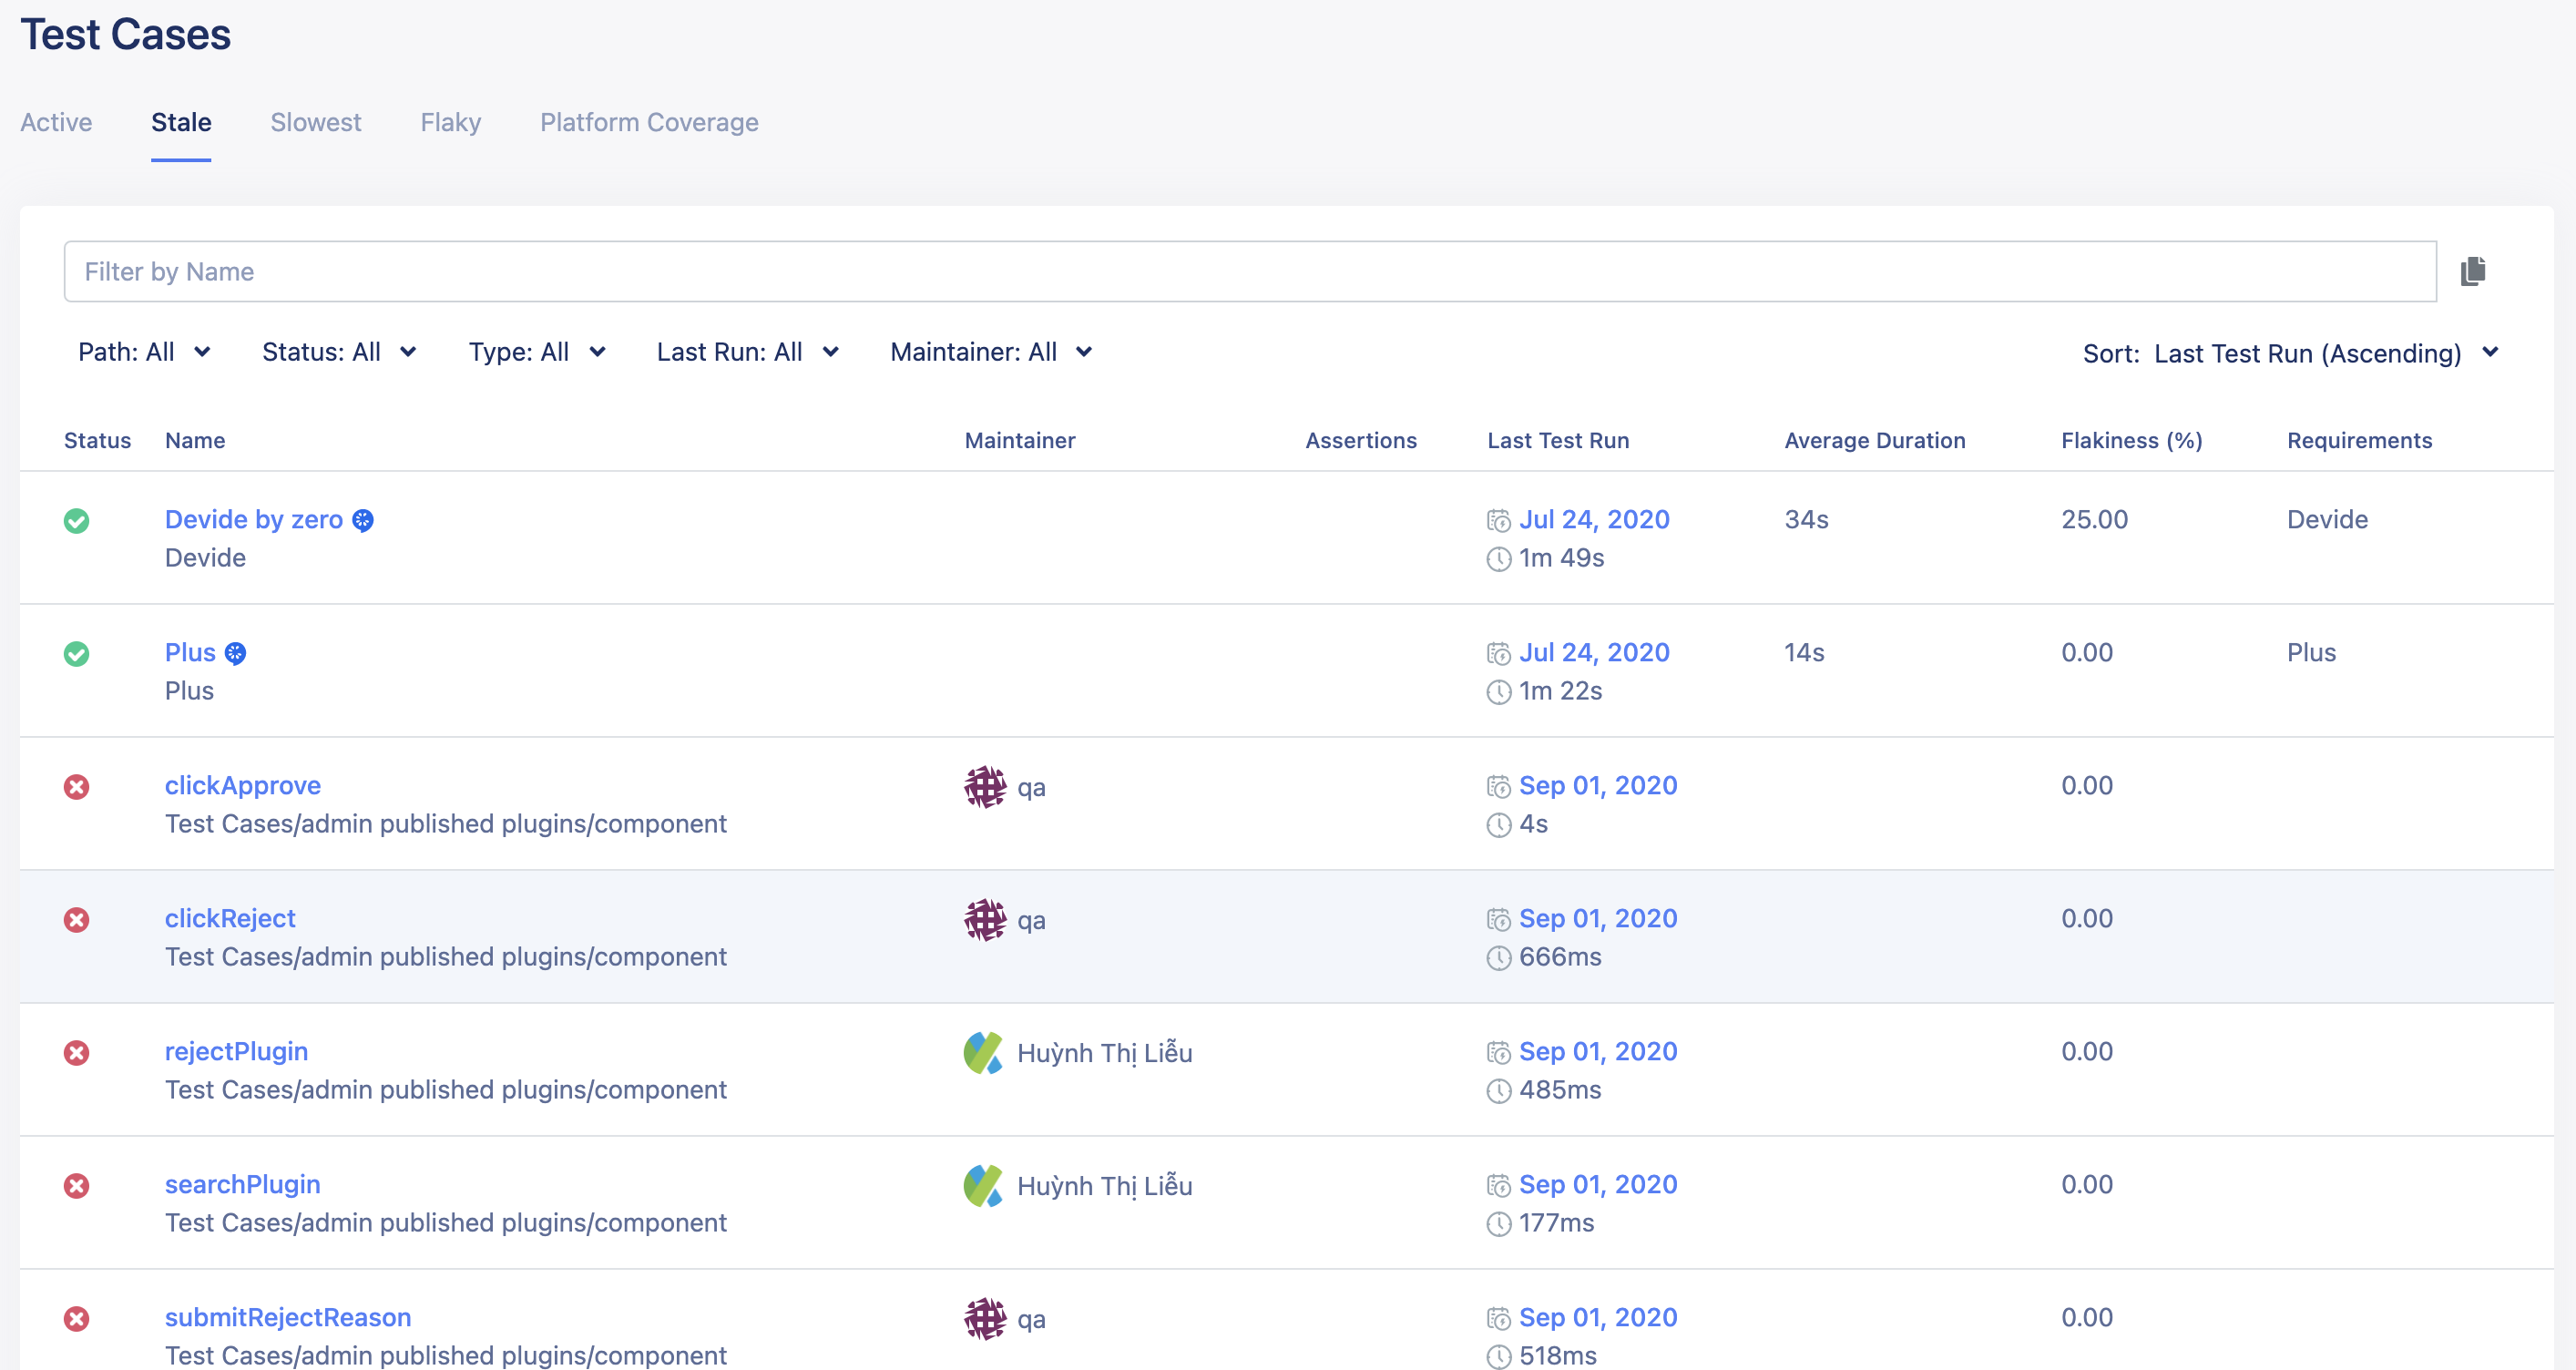This screenshot has height=1370, width=2576.
Task: Click clock icon beside 1m 49s duration
Action: (1498, 559)
